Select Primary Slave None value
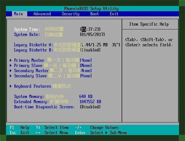The image size is (185, 141). coord(86,65)
